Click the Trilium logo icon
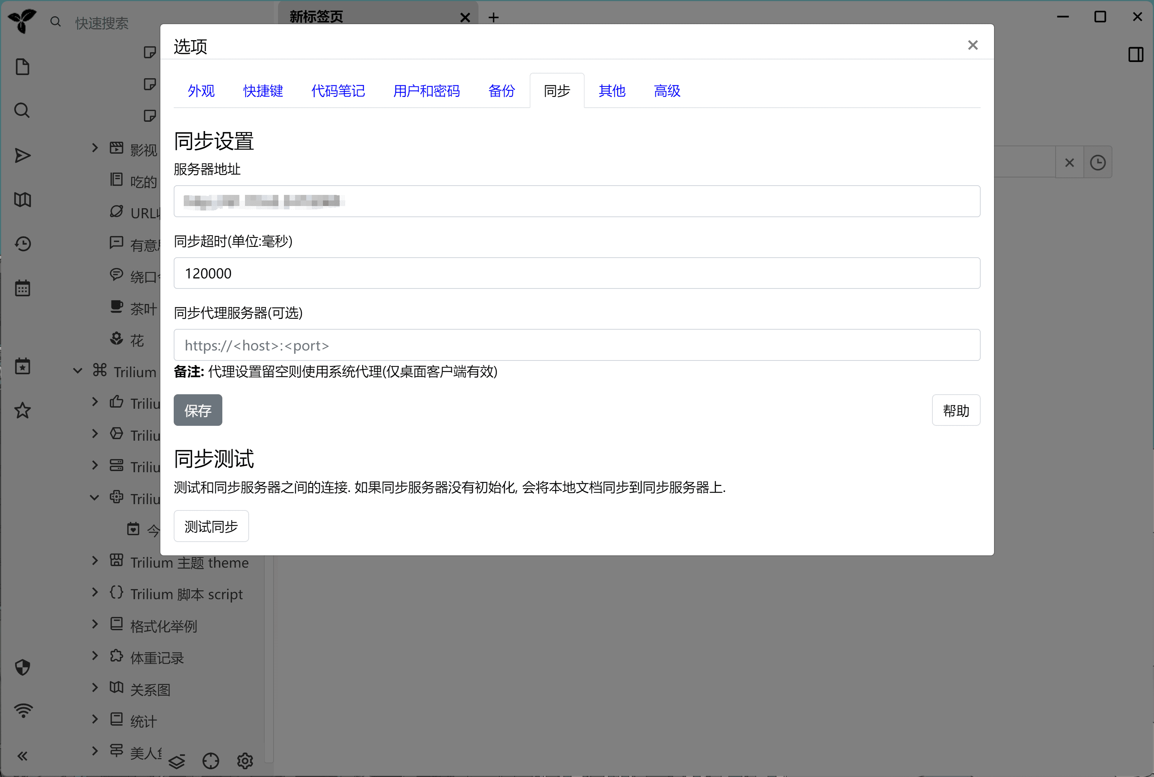The image size is (1154, 777). pyautogui.click(x=22, y=21)
